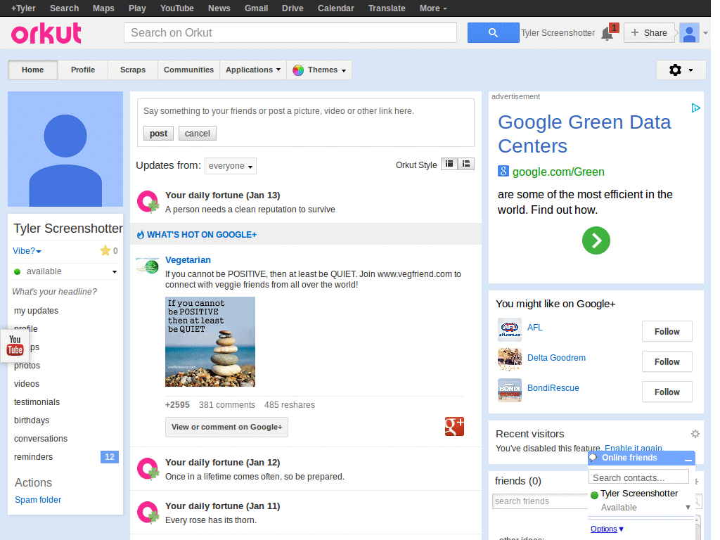Click the Share button
Image resolution: width=720 pixels, height=540 pixels.
649,32
